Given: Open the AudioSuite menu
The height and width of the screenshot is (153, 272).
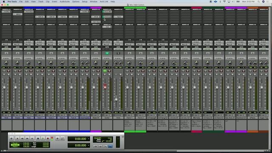Looking at the screenshot, I should [65, 2].
